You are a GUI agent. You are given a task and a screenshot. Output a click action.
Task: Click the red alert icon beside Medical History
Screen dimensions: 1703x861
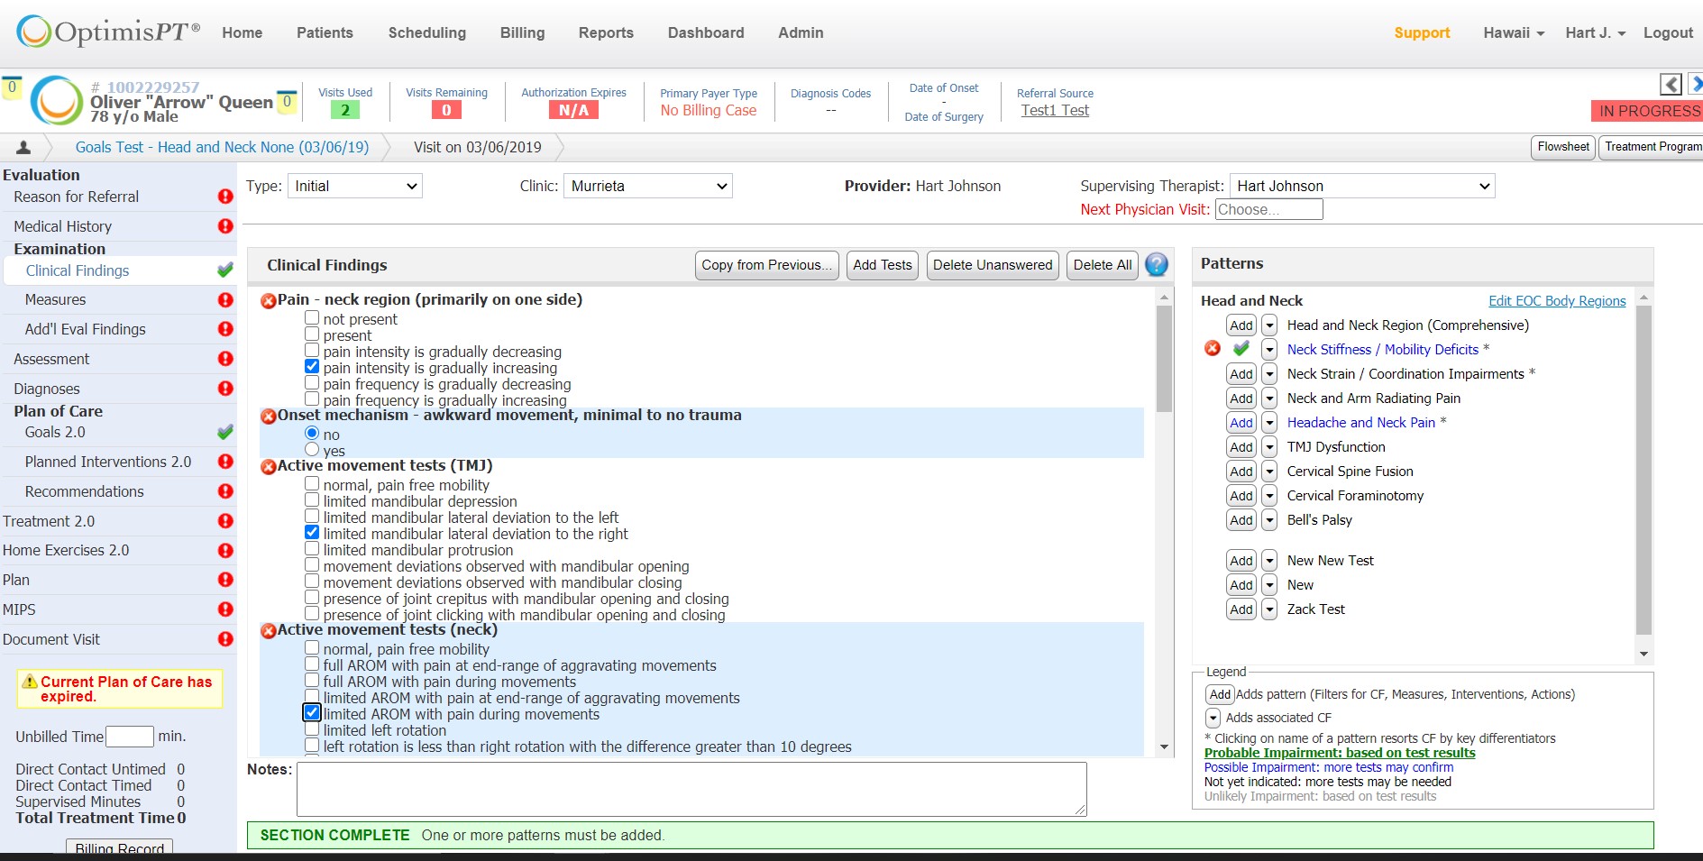[x=224, y=226]
